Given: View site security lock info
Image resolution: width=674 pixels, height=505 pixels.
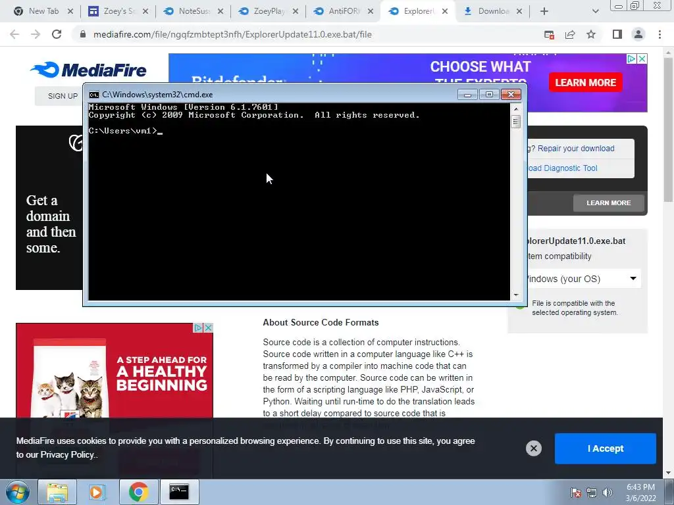Looking at the screenshot, I should pyautogui.click(x=83, y=34).
